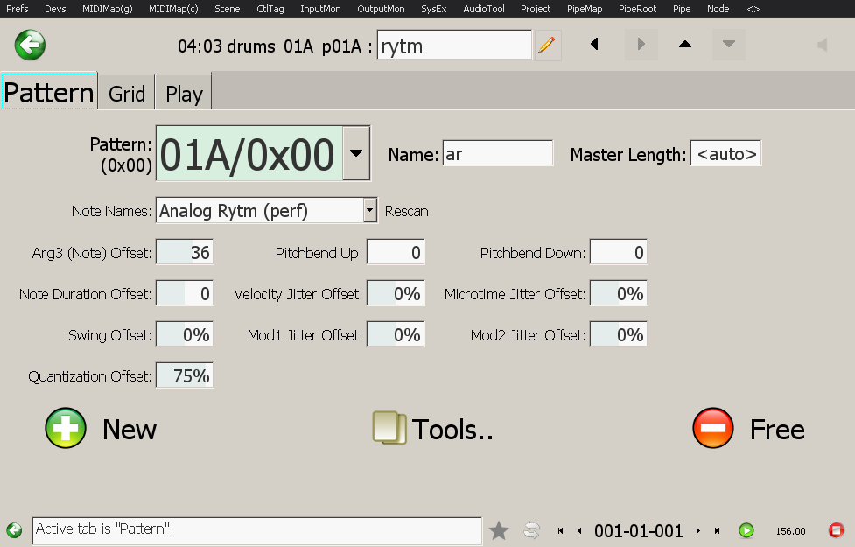Click the Quantization Offset 75% slider field

(185, 376)
